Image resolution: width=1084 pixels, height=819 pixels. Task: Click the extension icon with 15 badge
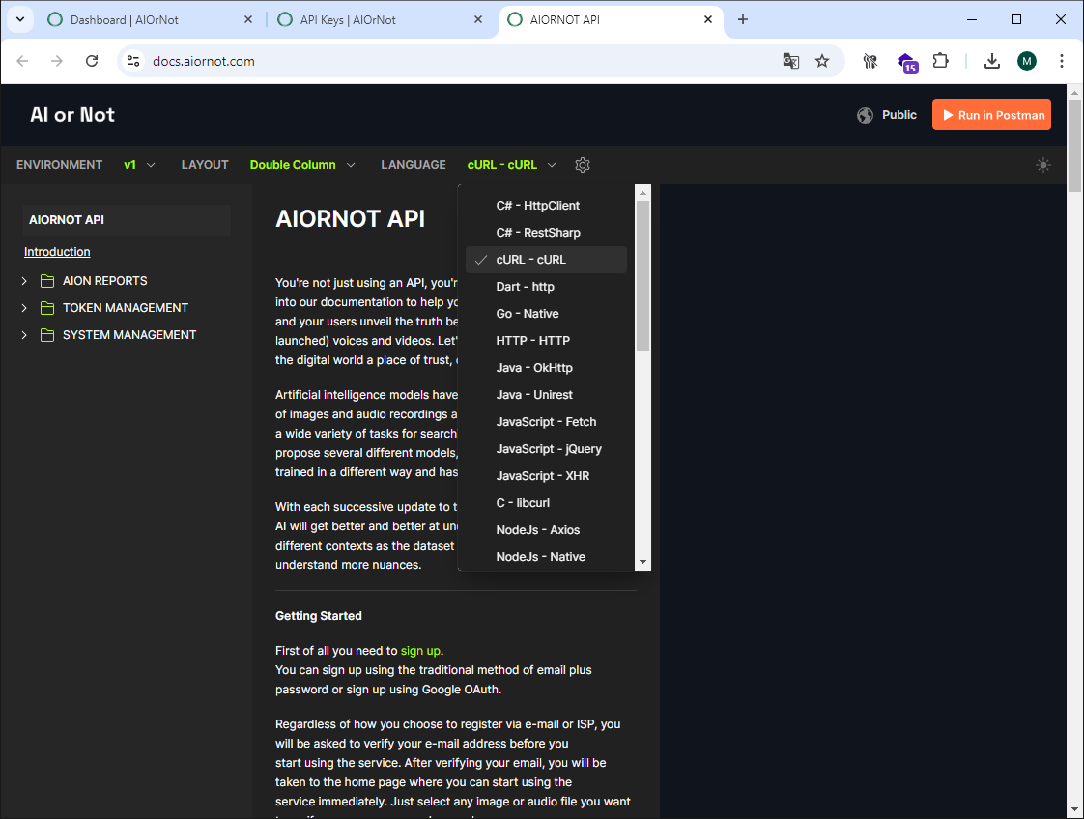tap(907, 62)
